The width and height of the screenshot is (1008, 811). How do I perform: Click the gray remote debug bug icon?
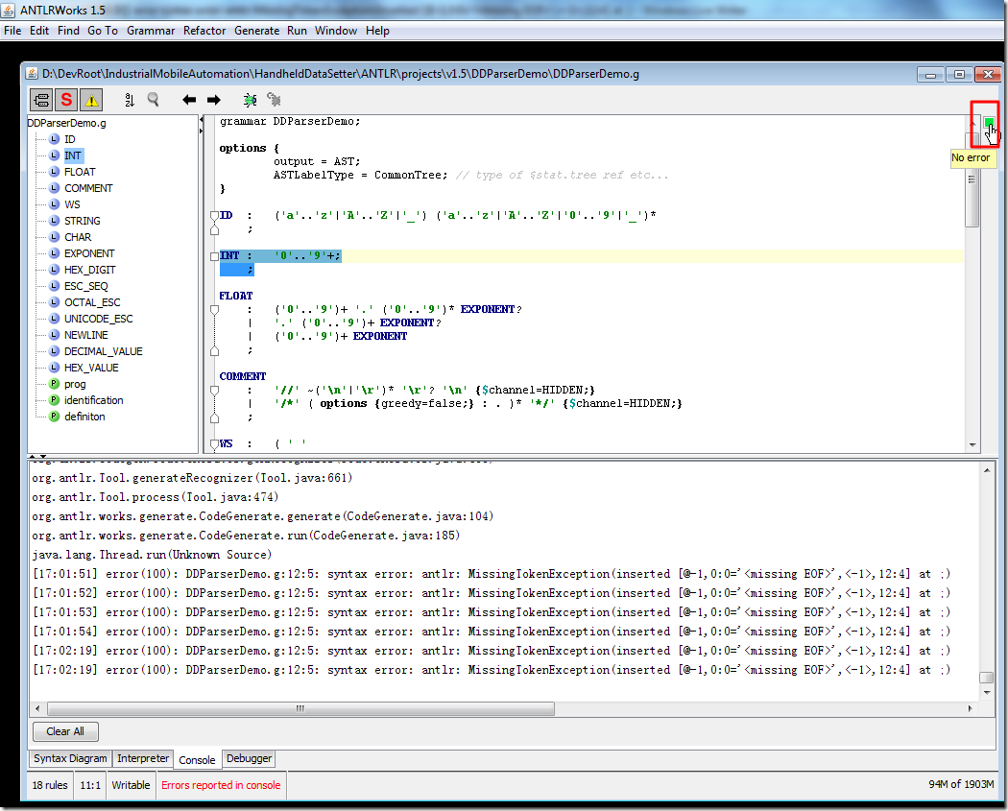(x=274, y=99)
